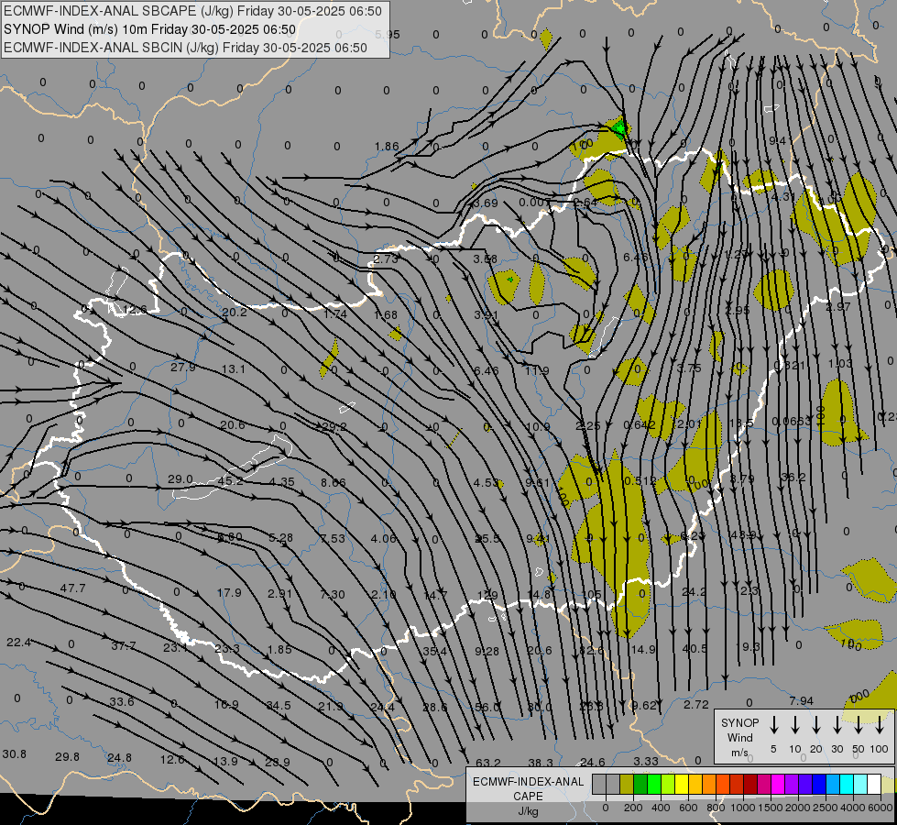Click the 2.97 value on the map
This screenshot has height=825, width=897.
tap(838, 307)
